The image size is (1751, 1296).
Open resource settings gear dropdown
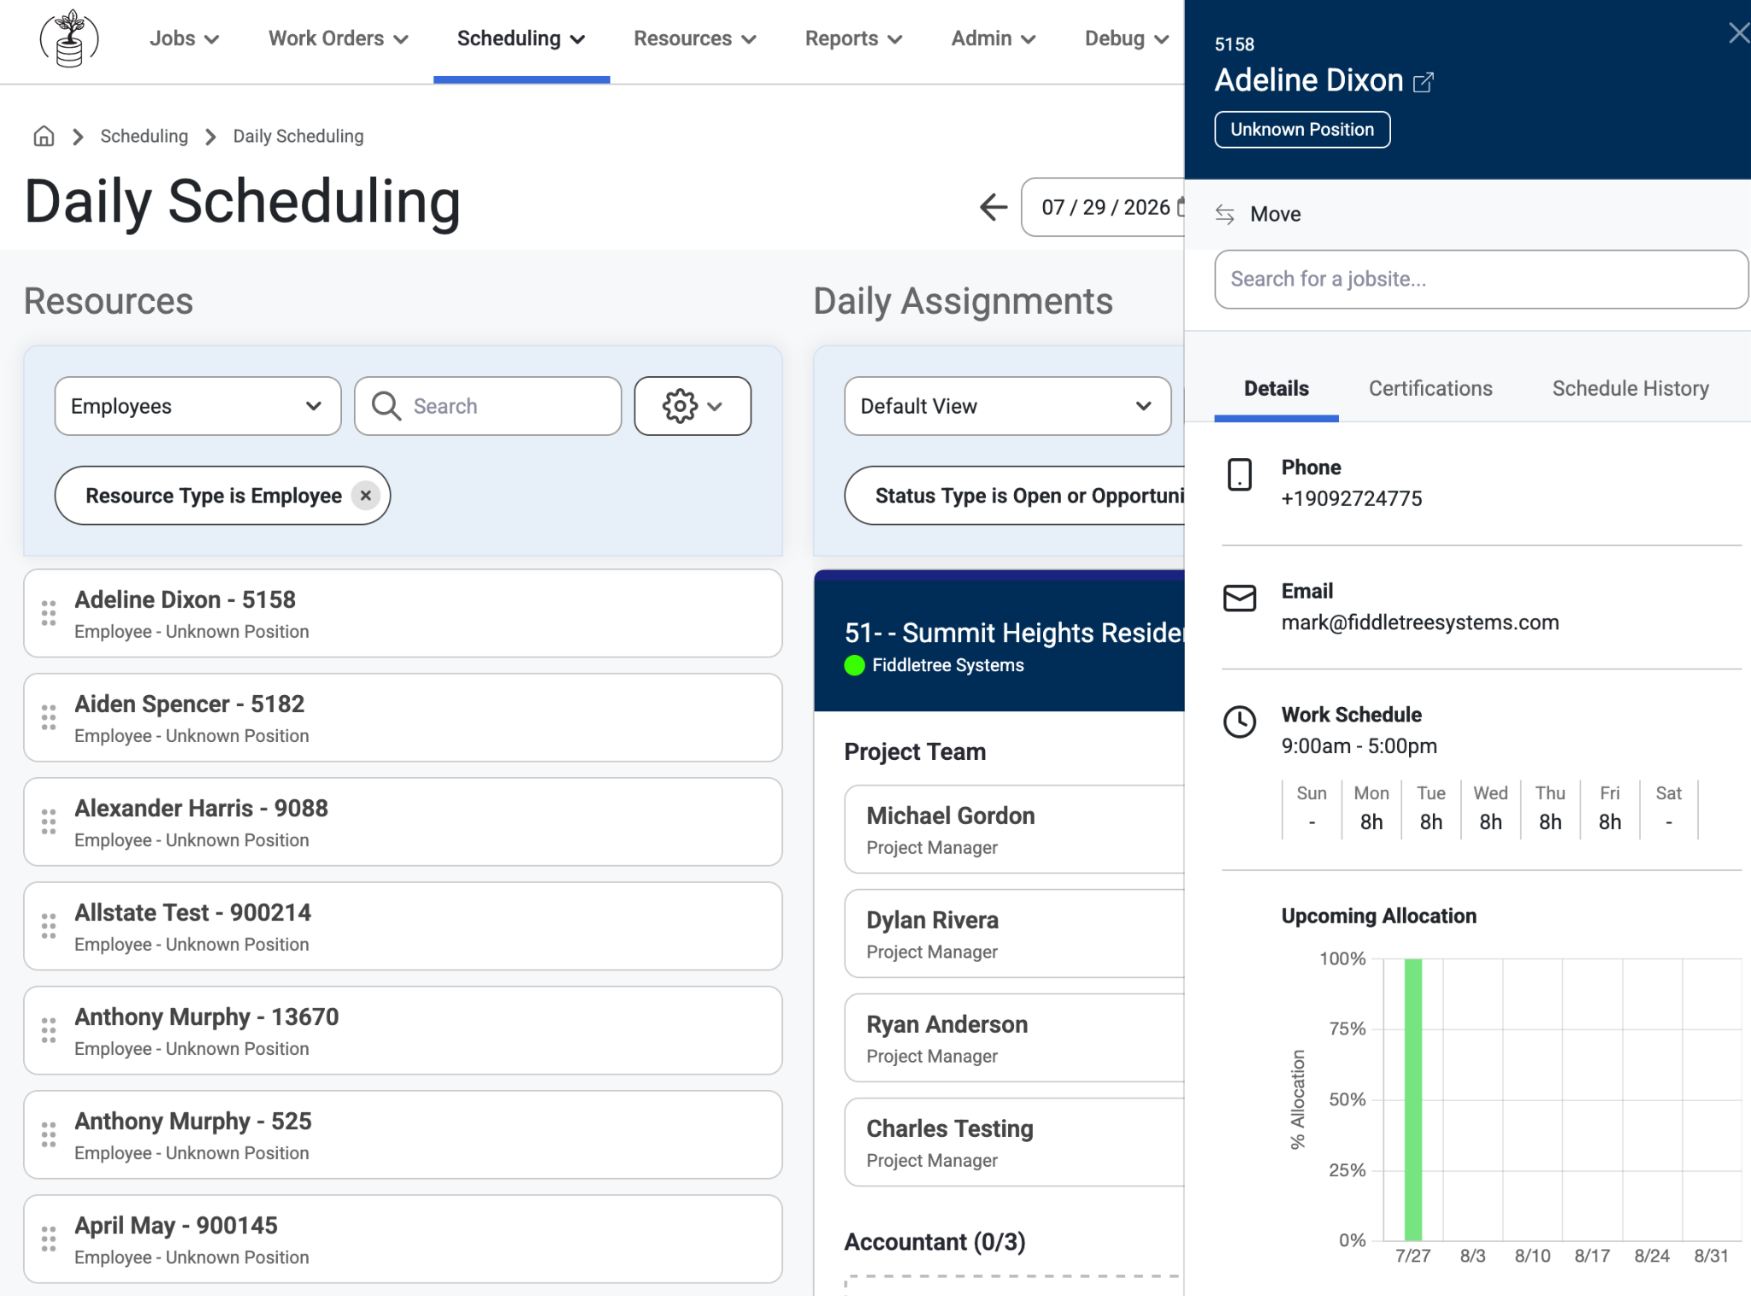pos(693,406)
